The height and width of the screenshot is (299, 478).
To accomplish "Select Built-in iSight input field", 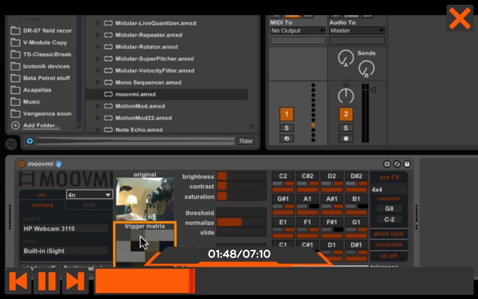I will point(65,251).
